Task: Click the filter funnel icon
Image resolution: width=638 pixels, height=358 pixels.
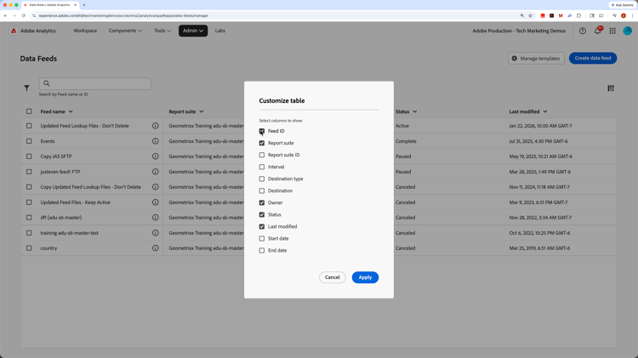Action: [x=26, y=88]
